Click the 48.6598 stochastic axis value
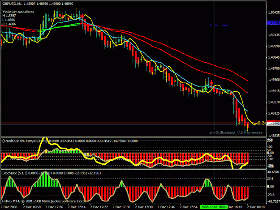Image resolution: width=280 pixels, height=210 pixels. 273,172
